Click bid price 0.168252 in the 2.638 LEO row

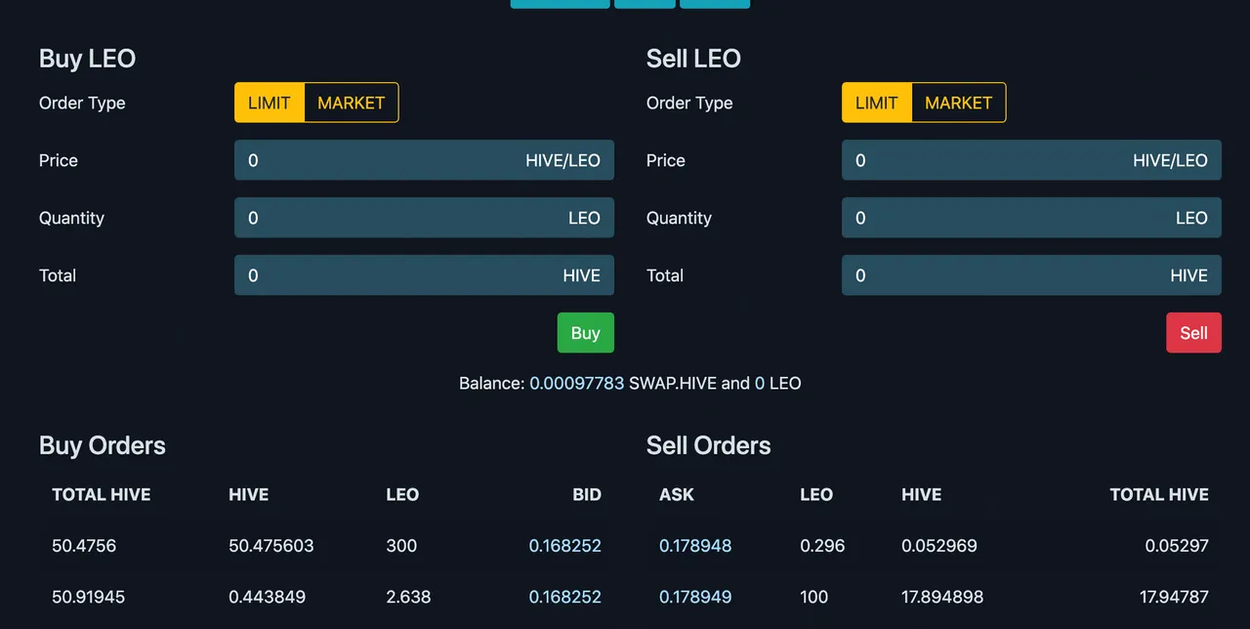(x=565, y=597)
